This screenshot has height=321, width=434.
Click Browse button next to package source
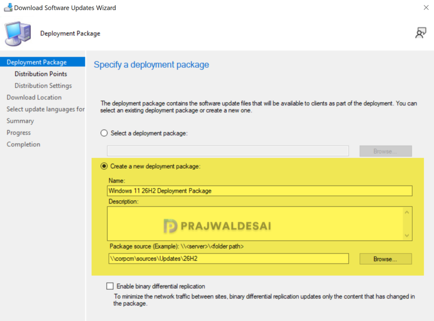click(386, 259)
